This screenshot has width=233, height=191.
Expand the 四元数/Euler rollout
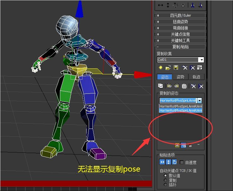point(180,15)
